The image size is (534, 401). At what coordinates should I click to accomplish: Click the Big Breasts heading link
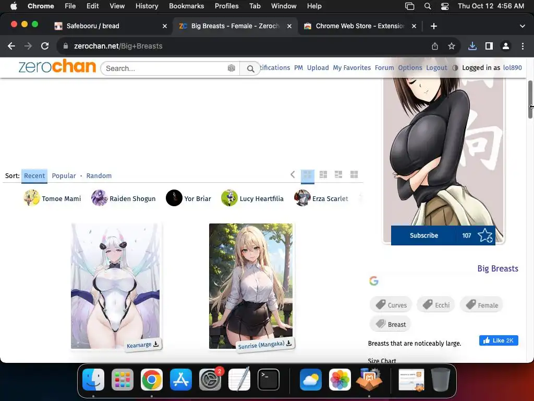tap(497, 268)
